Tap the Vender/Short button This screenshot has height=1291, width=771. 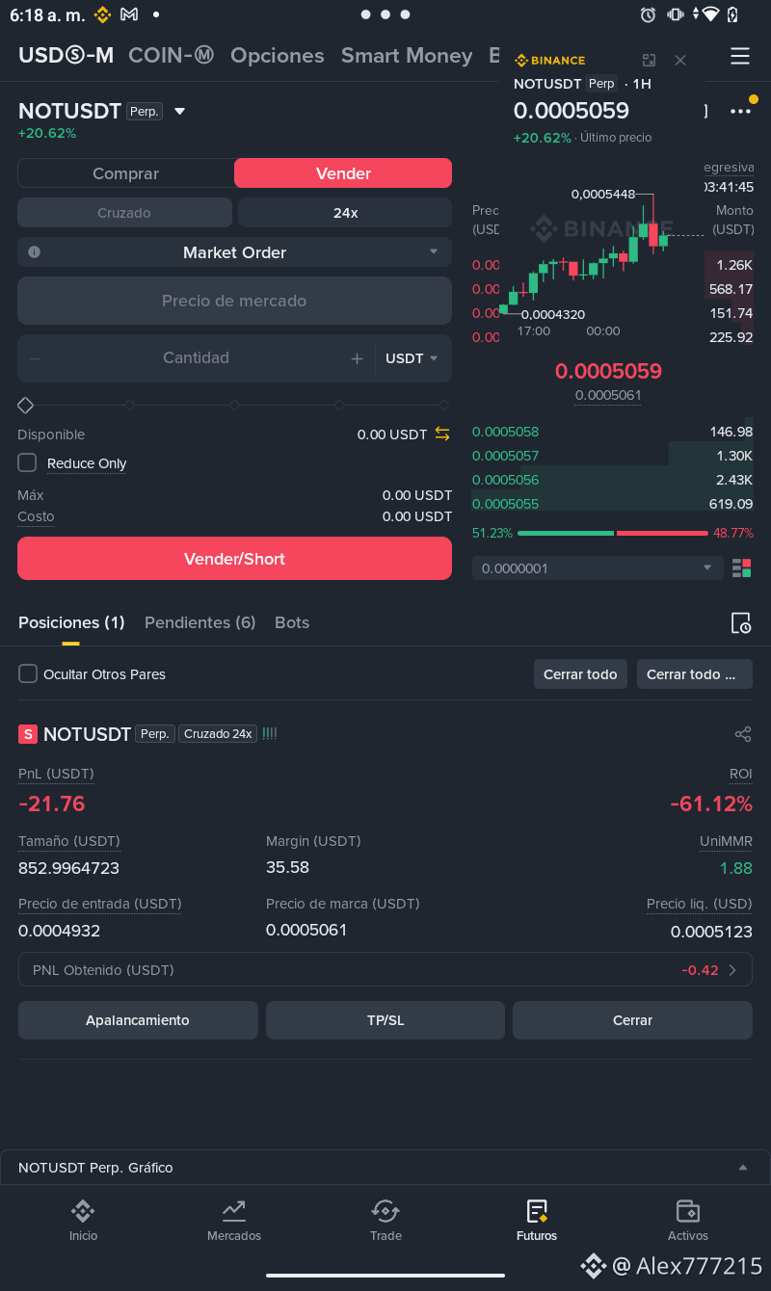click(x=234, y=559)
